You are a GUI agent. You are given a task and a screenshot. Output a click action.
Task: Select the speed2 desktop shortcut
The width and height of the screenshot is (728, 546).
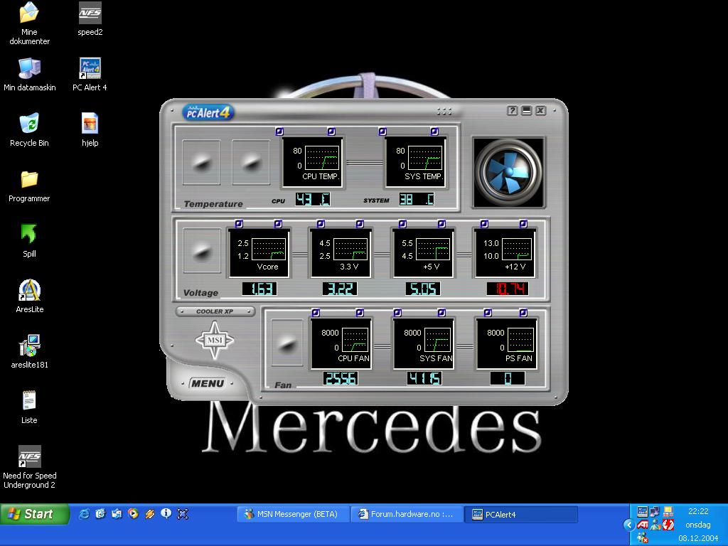pos(90,18)
